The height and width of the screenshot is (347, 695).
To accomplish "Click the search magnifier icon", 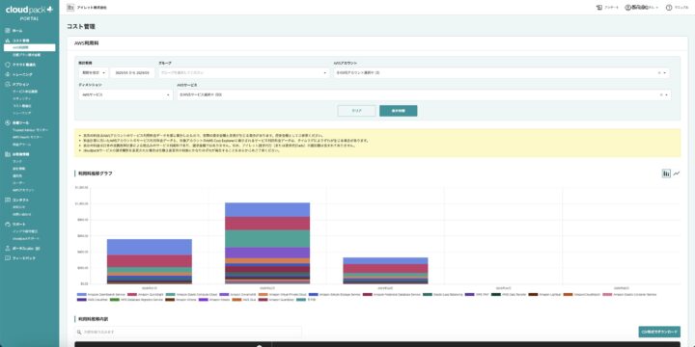I will [79, 332].
